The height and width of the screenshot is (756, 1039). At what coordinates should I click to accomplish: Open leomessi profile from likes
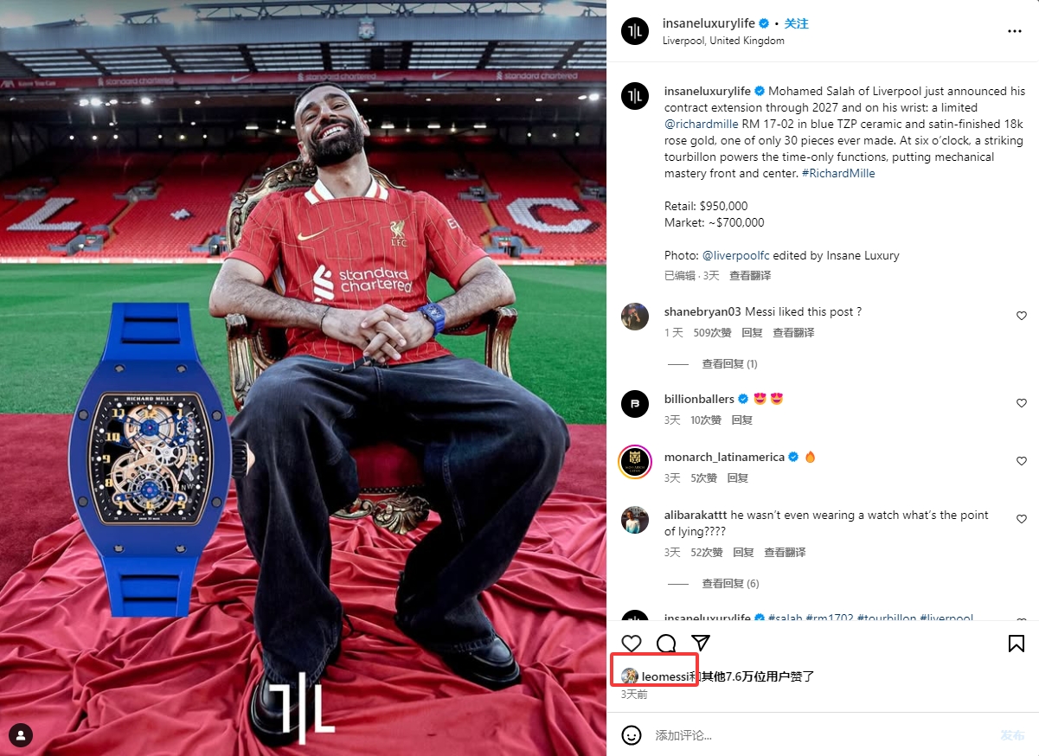665,676
